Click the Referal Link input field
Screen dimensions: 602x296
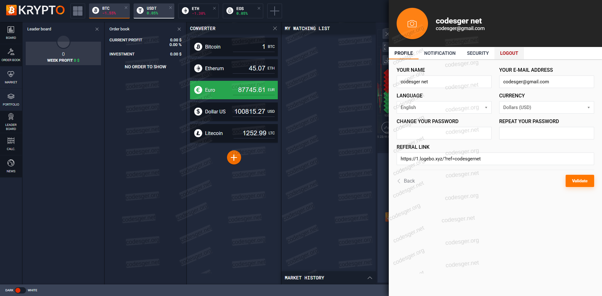[x=495, y=159]
